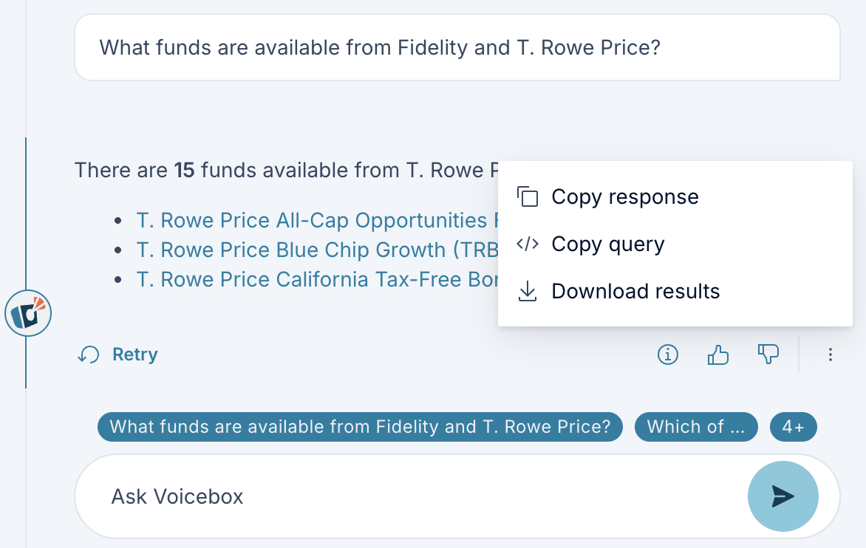Image resolution: width=866 pixels, height=548 pixels.
Task: Toggle the three-dot more options menu
Action: click(x=831, y=355)
